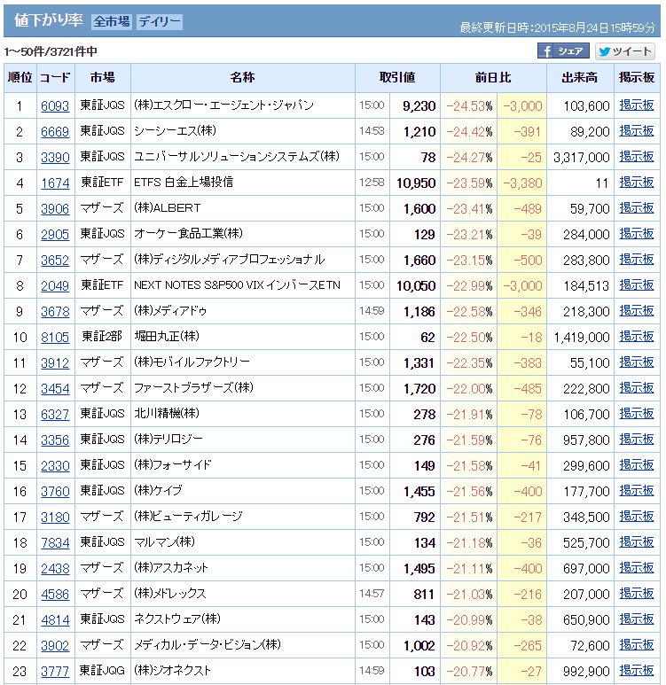
Task: Select the 全市場 tab
Action: coord(112,21)
